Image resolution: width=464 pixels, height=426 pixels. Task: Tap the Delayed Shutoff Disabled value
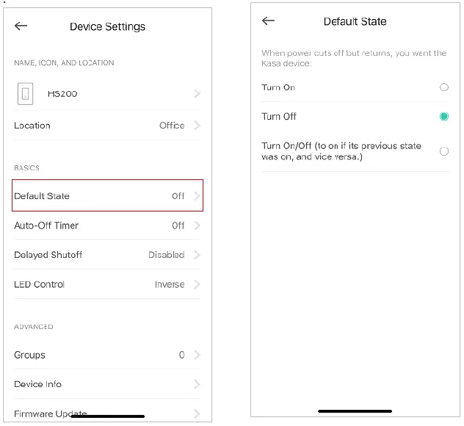point(166,255)
